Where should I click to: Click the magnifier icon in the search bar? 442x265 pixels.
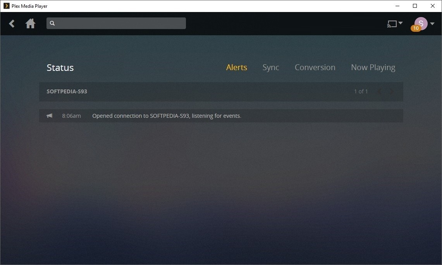pos(52,23)
